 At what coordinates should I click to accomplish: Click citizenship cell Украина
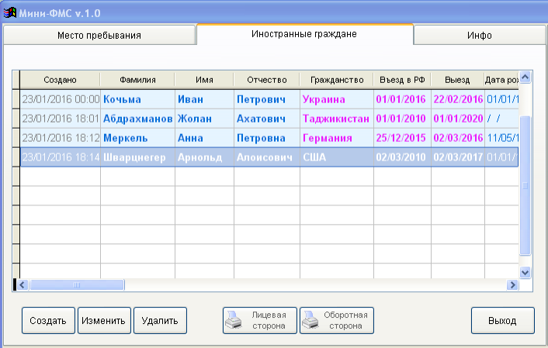point(337,99)
